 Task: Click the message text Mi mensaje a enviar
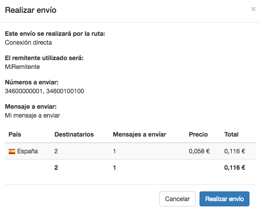[x=32, y=115]
